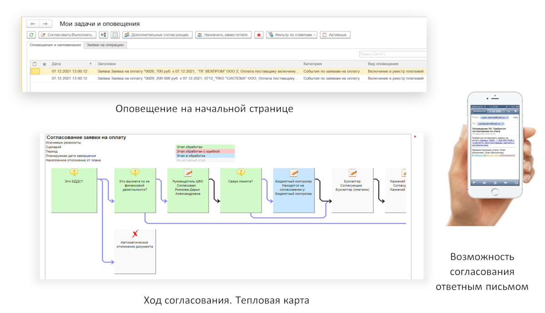Switch to the Заявки на операцию tab
The image size is (545, 313).
[106, 45]
